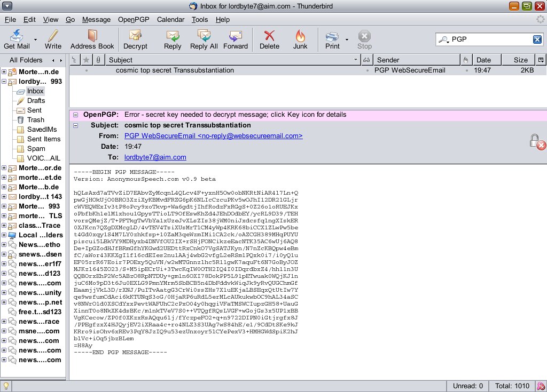547x392 pixels.
Task: Open the column picker at the header's right end
Action: coord(541,59)
